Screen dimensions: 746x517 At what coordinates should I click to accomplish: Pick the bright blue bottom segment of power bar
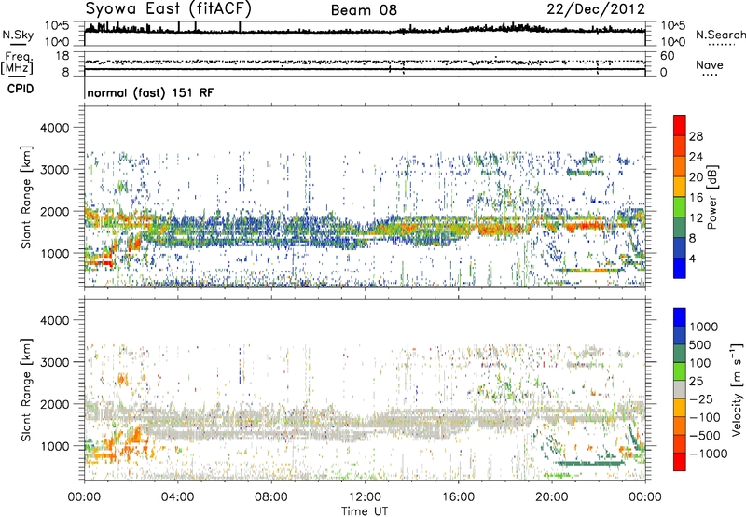click(x=680, y=268)
